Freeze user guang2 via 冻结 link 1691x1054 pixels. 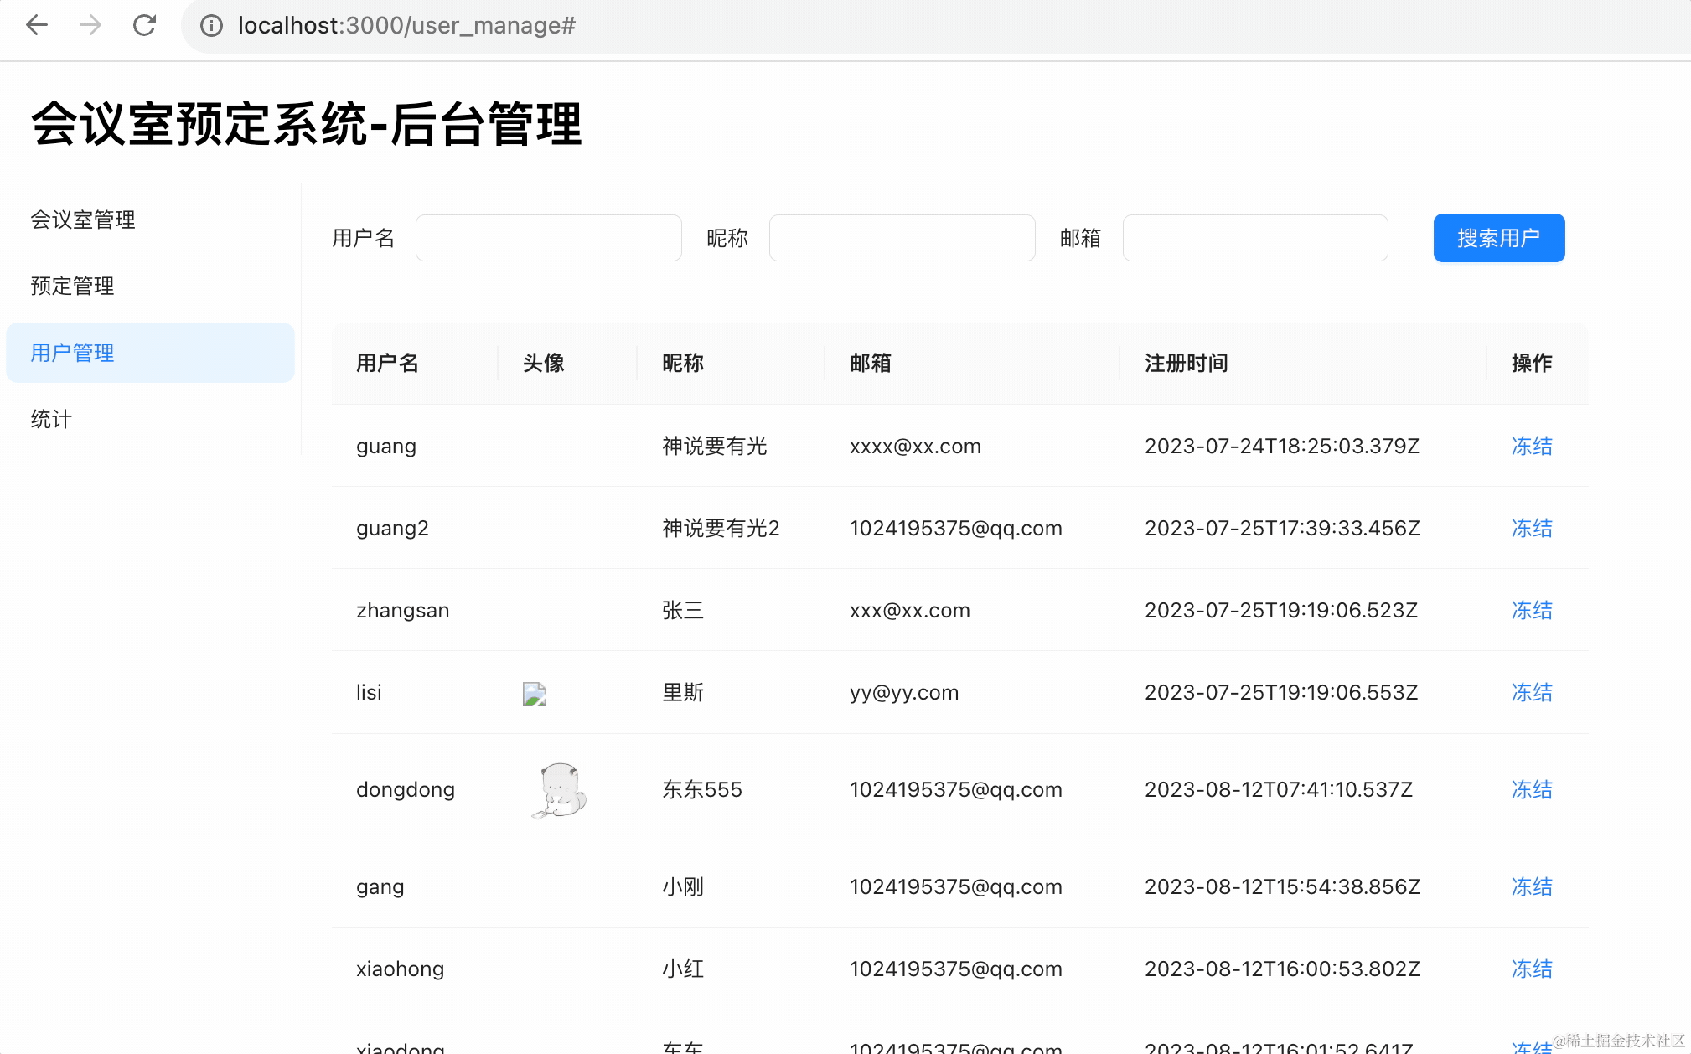pyautogui.click(x=1531, y=528)
